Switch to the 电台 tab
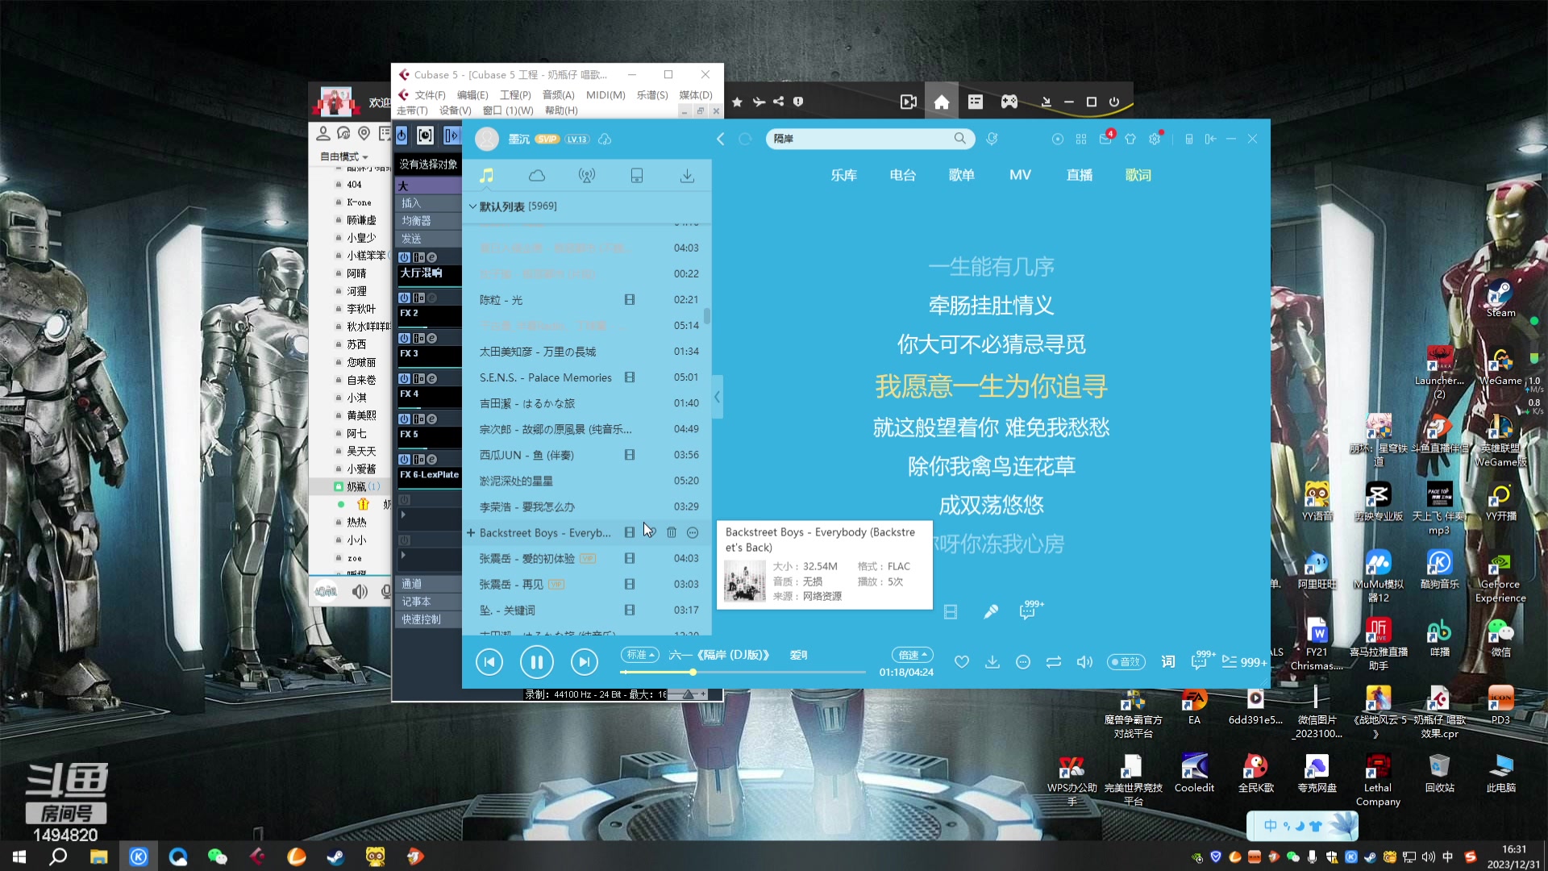Screen dimensions: 1548x871 tap(902, 175)
